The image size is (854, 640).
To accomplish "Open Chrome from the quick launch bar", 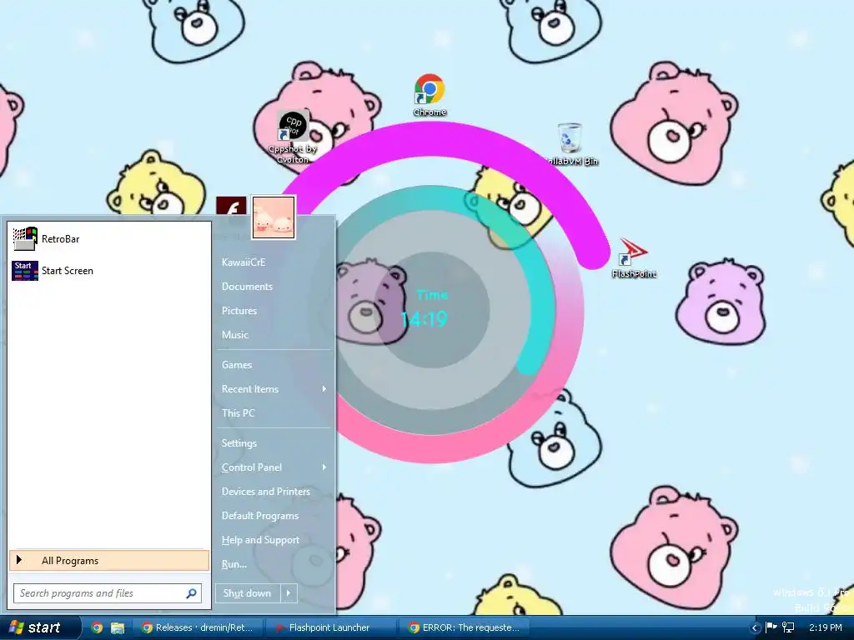I will point(97,627).
